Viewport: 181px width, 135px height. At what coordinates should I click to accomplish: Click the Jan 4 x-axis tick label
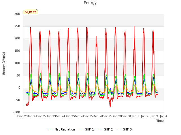coord(164,116)
